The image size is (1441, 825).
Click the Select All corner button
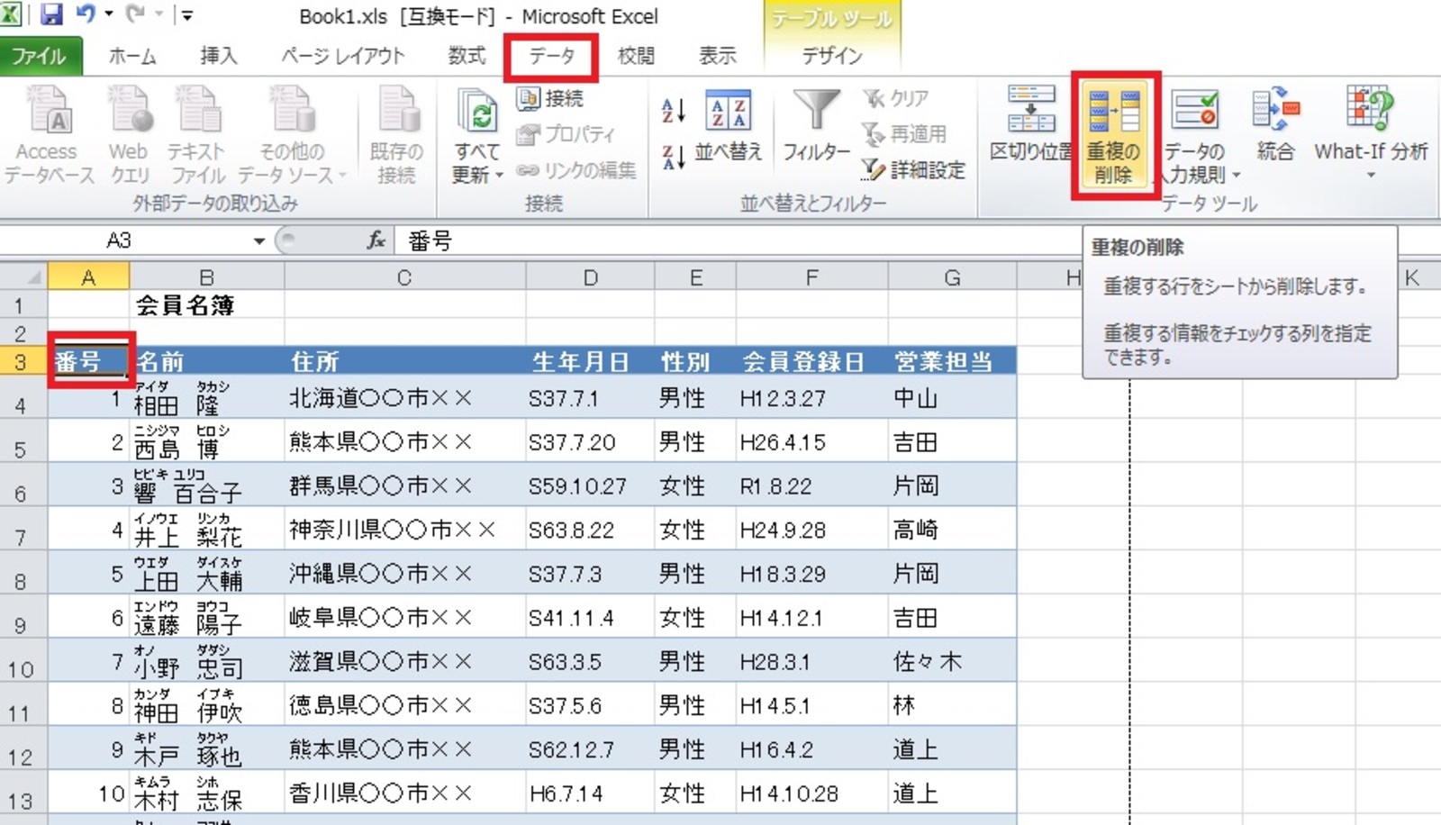[x=23, y=277]
